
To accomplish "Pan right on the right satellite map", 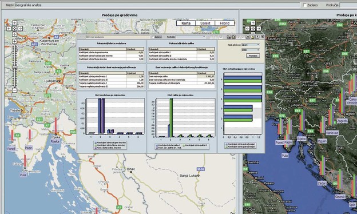I will [259, 29].
